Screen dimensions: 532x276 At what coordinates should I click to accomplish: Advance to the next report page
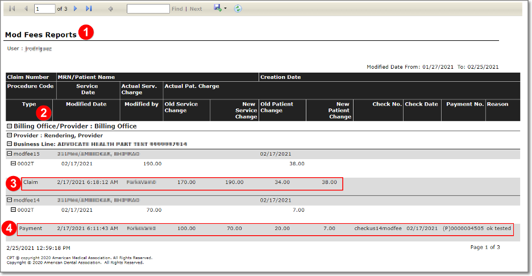coord(76,9)
